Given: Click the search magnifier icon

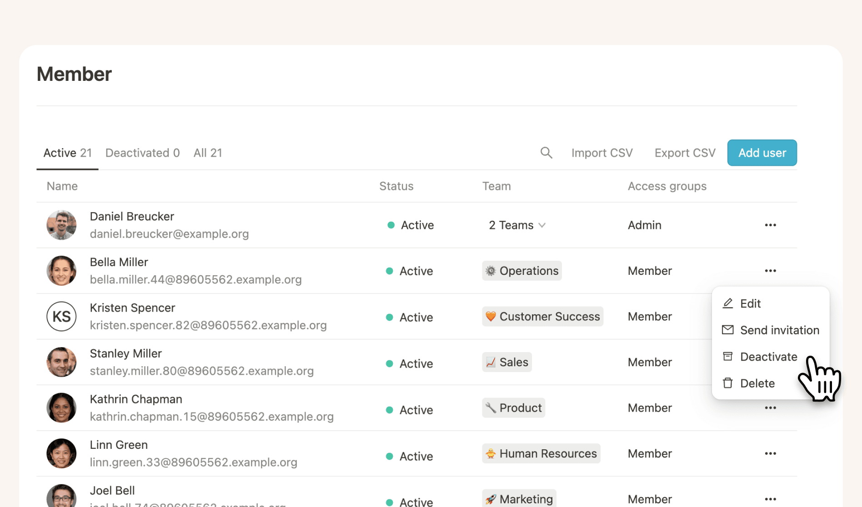Looking at the screenshot, I should (x=546, y=153).
